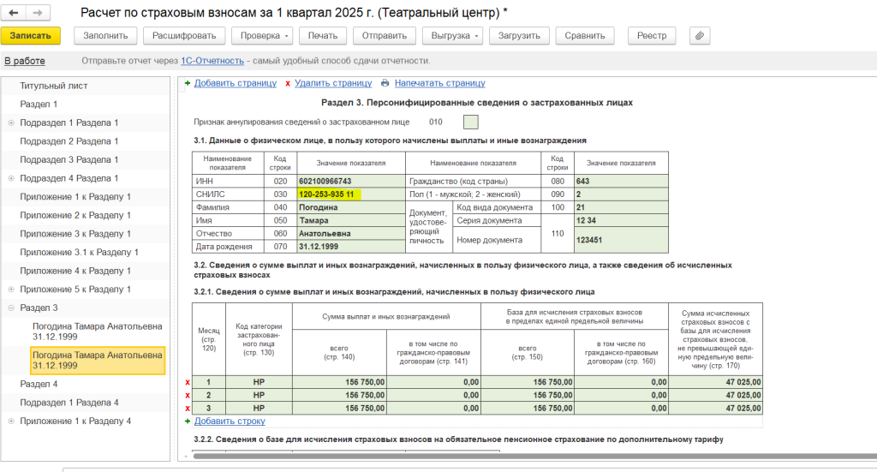Click the highlighted СНИЛС value field
The height and width of the screenshot is (472, 877).
tap(328, 194)
